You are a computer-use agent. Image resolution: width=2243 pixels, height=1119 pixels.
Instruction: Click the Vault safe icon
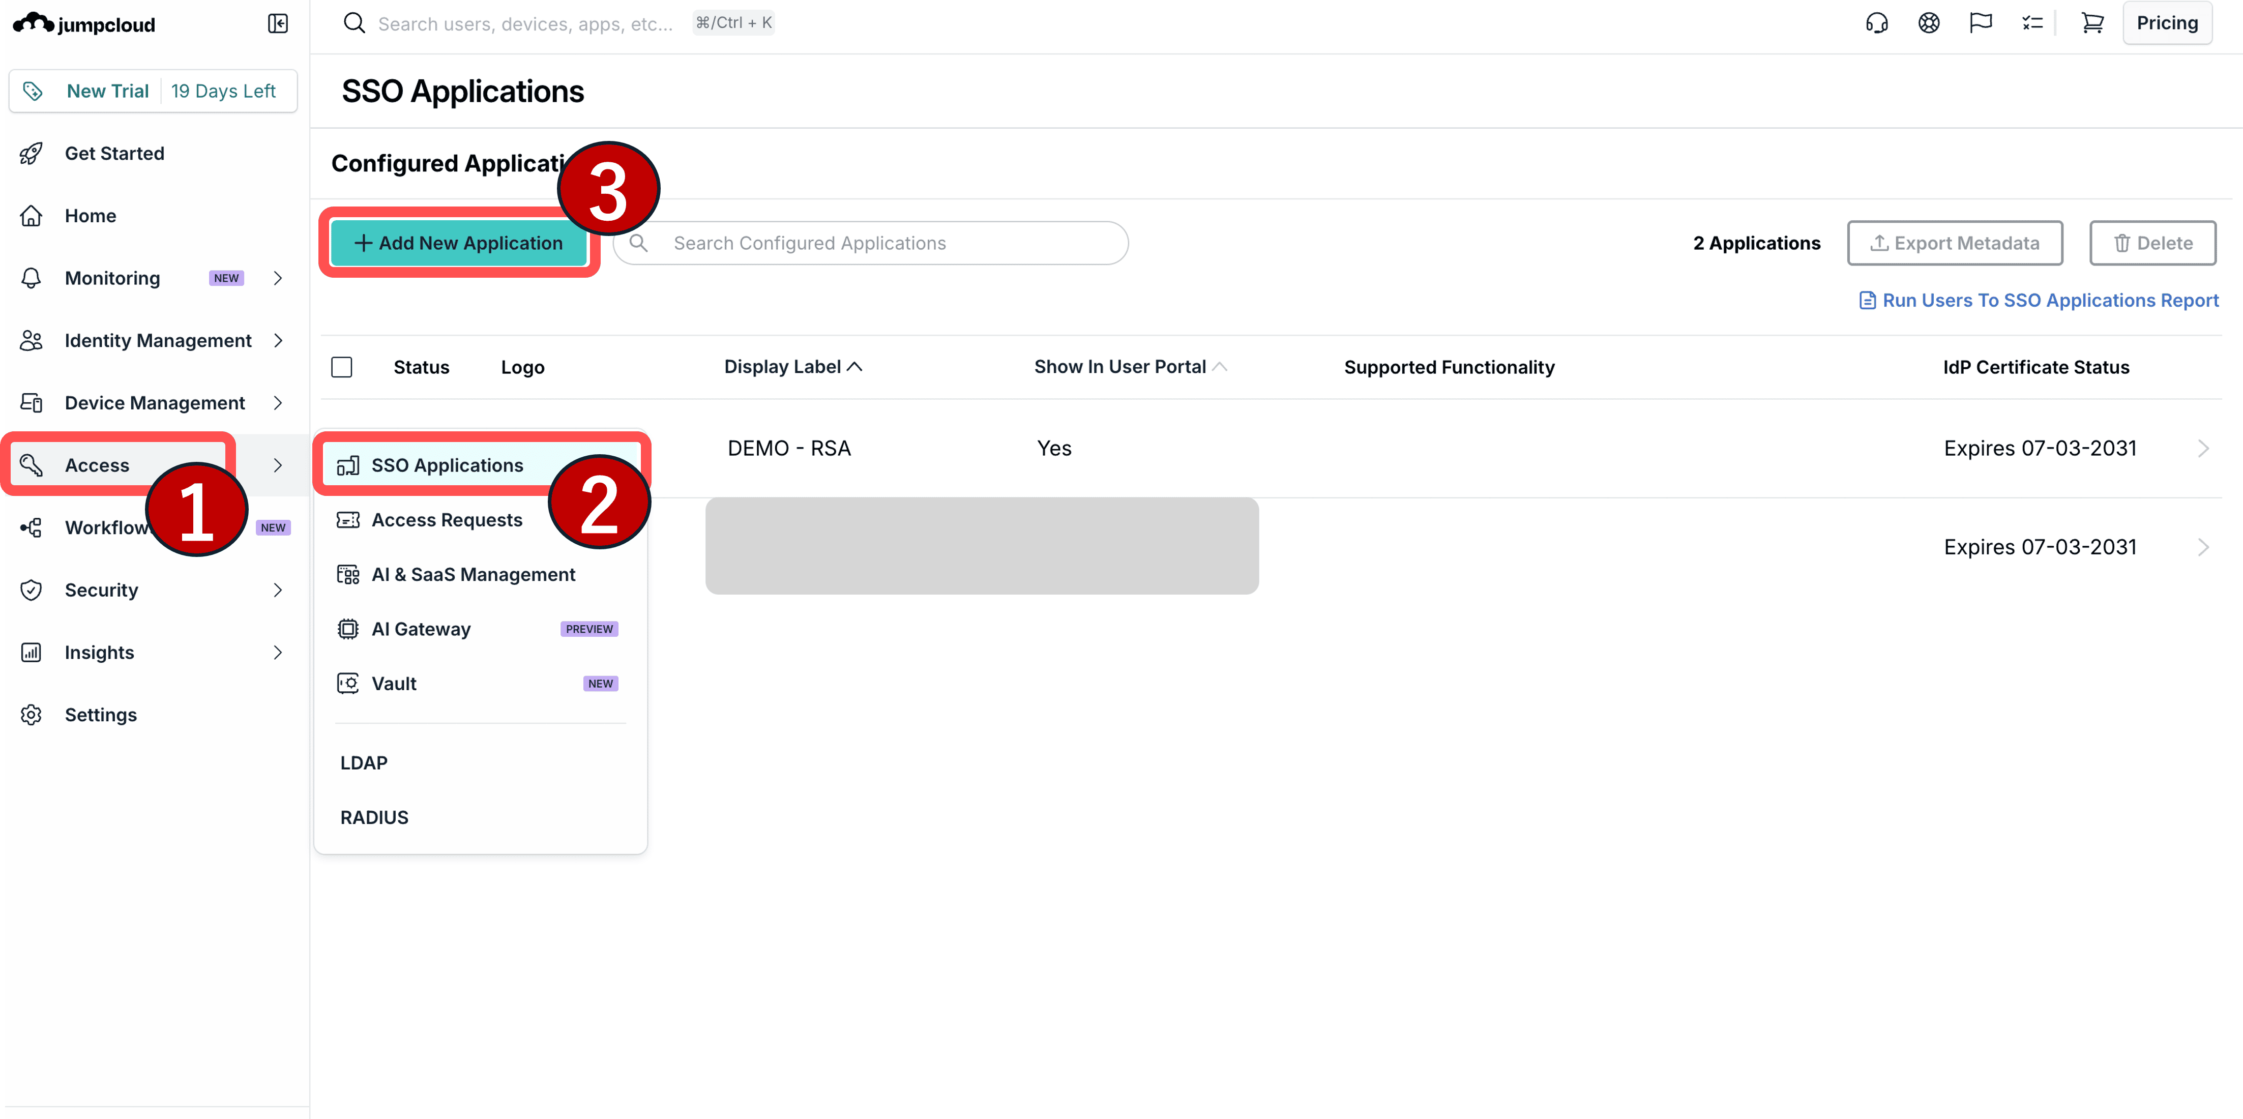tap(348, 684)
